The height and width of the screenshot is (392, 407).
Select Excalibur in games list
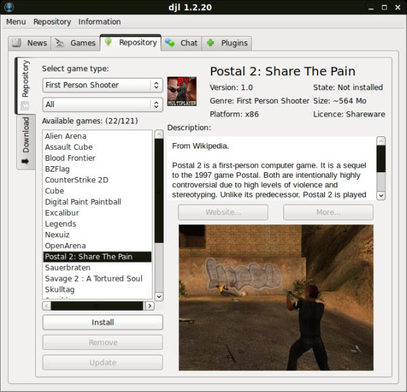coord(97,213)
